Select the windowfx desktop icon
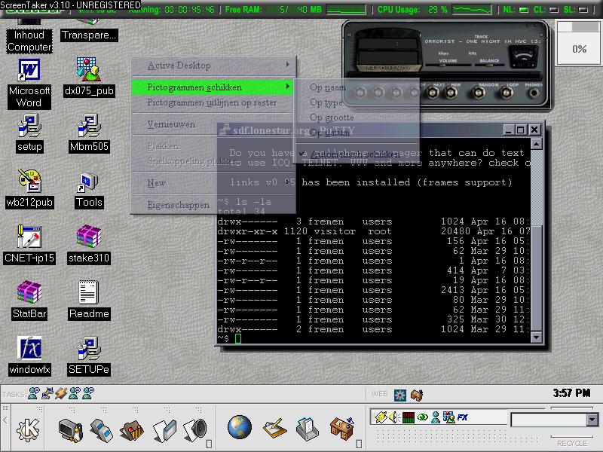 coord(29,348)
